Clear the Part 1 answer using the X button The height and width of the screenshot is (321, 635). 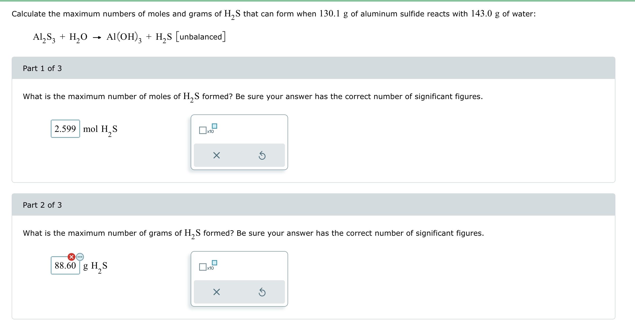pyautogui.click(x=216, y=155)
